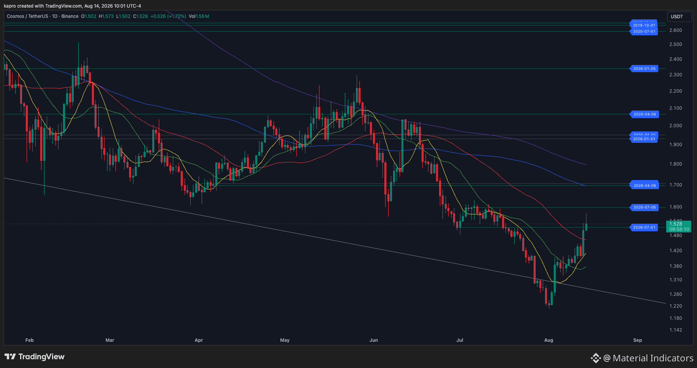Click the 2020-07-01 line label

click(644, 32)
